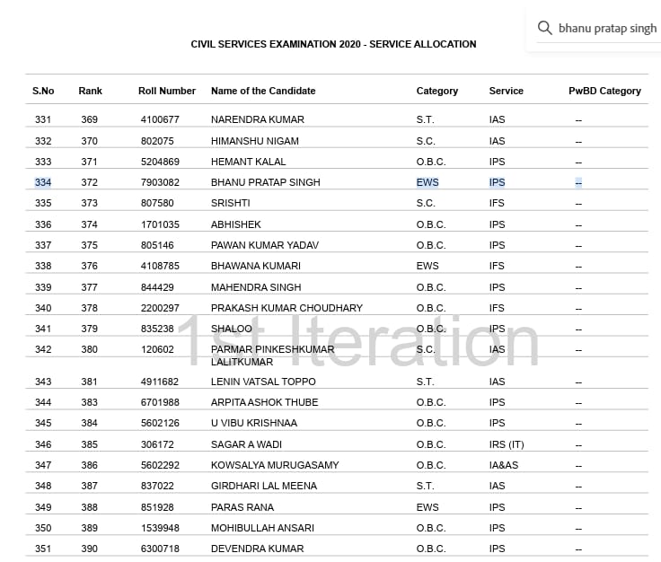Click the name 'ARPITA ASHOK THUBE'

click(x=264, y=402)
